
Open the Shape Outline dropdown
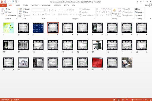click(x=128, y=12)
